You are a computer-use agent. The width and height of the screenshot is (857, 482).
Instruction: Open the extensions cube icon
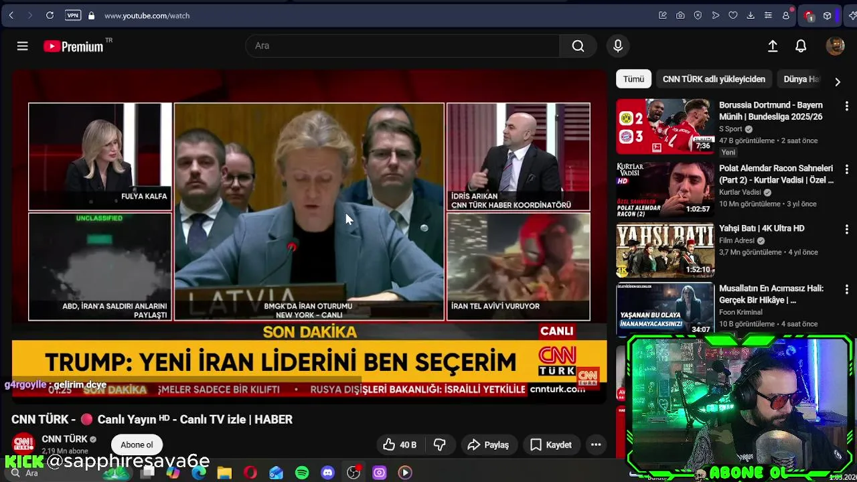click(828, 15)
